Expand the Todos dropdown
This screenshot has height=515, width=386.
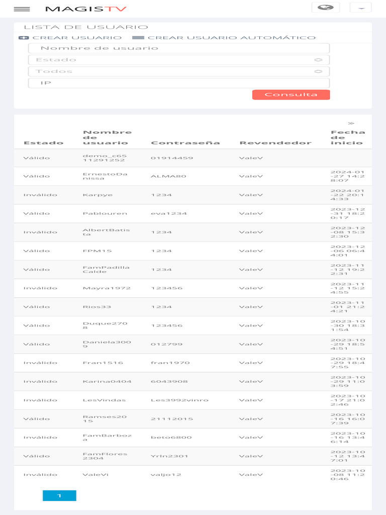[x=178, y=71]
